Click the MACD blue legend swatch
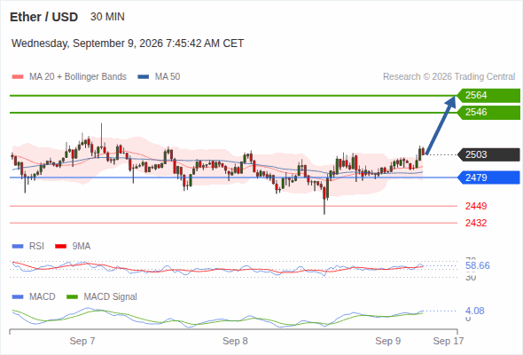 coord(18,297)
